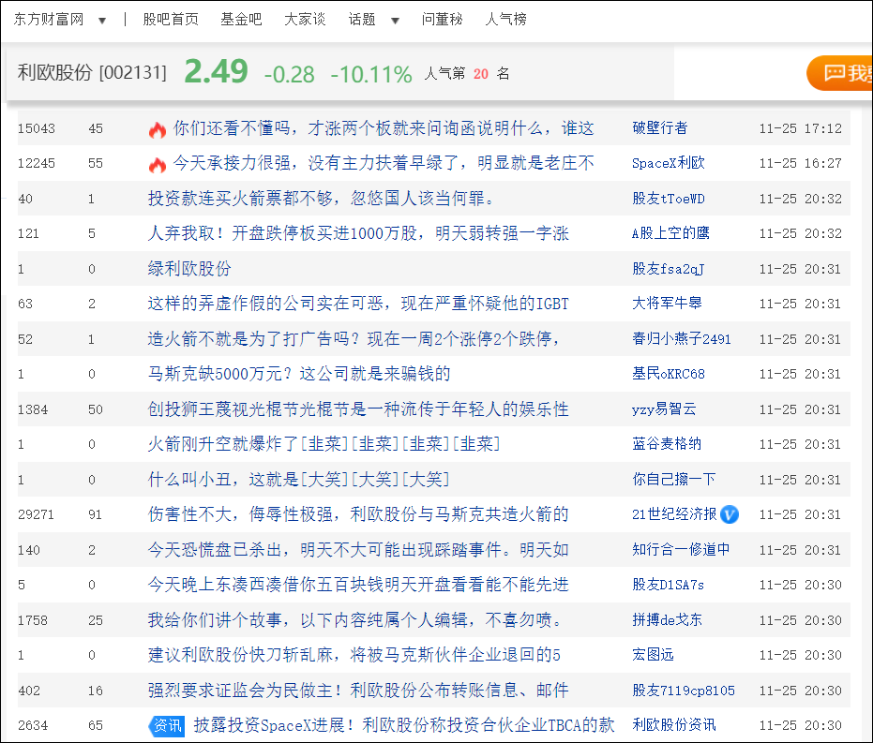Visit author A股上空的鹰 profile
The height and width of the screenshot is (743, 873).
click(x=670, y=233)
